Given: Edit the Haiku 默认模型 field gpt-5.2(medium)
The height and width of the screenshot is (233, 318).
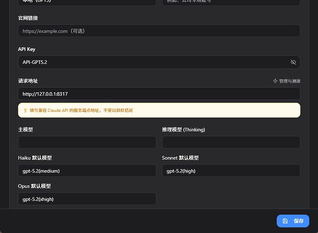Looking at the screenshot, I should (87, 171).
